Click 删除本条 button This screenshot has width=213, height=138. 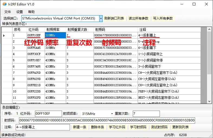pyautogui.click(x=97, y=127)
